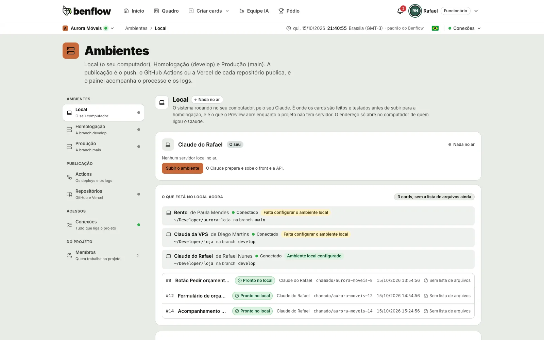The image size is (544, 340).
Task: Click the Ambientes breadcrumb link
Action: [136, 28]
